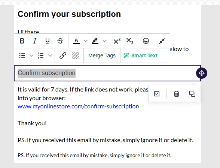Screen dimensions: 220x168
Task: Click the Smart Text button
Action: [141, 55]
